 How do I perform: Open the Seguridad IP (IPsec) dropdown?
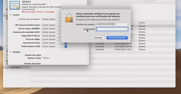(x=51, y=36)
